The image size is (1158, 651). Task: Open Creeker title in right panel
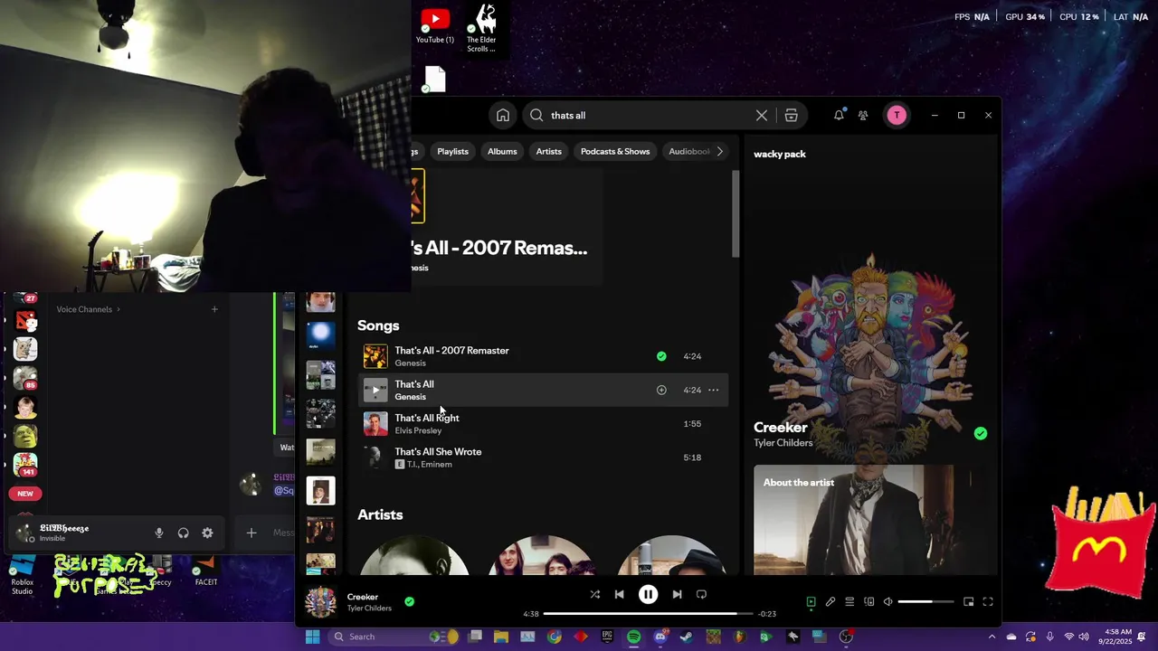pyautogui.click(x=781, y=427)
